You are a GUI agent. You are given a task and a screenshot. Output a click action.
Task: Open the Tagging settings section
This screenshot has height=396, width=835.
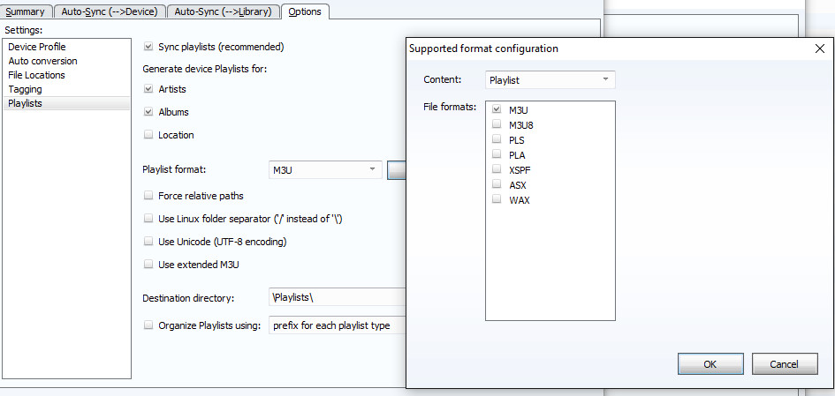[x=25, y=89]
